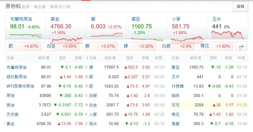Click 漲跌 header in the middle table
Viewport: 253px width, 132px height.
pos(130,58)
